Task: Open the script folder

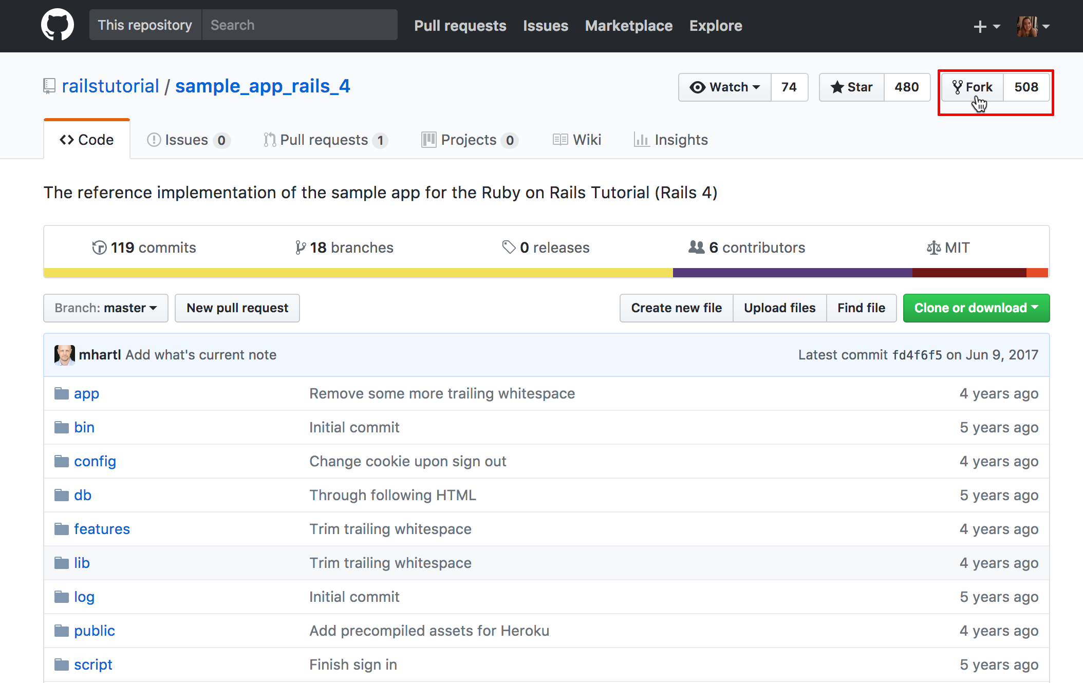Action: click(93, 665)
